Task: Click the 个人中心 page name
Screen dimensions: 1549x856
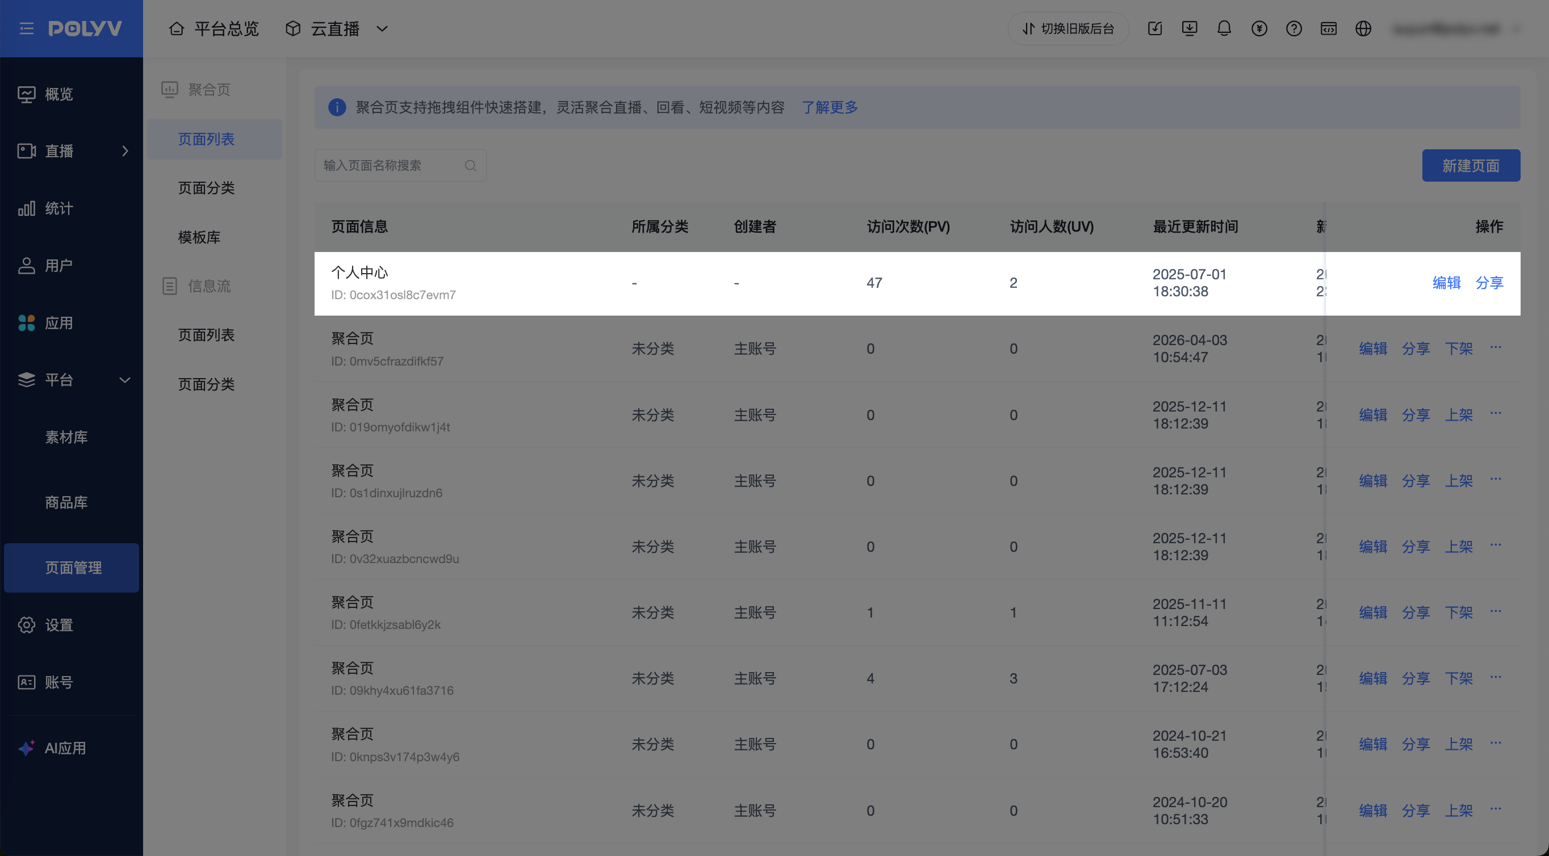Action: [359, 272]
